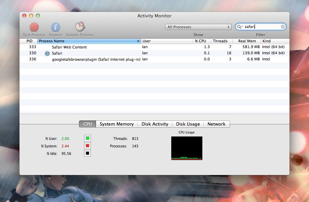This screenshot has width=309, height=202.
Task: Zoom the Activity Monitor window with green button
Action: 38,16
